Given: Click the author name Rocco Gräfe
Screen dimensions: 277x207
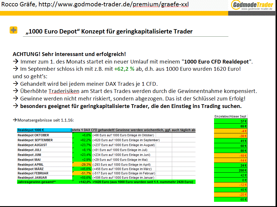Looking at the screenshot, I should tap(18, 4).
